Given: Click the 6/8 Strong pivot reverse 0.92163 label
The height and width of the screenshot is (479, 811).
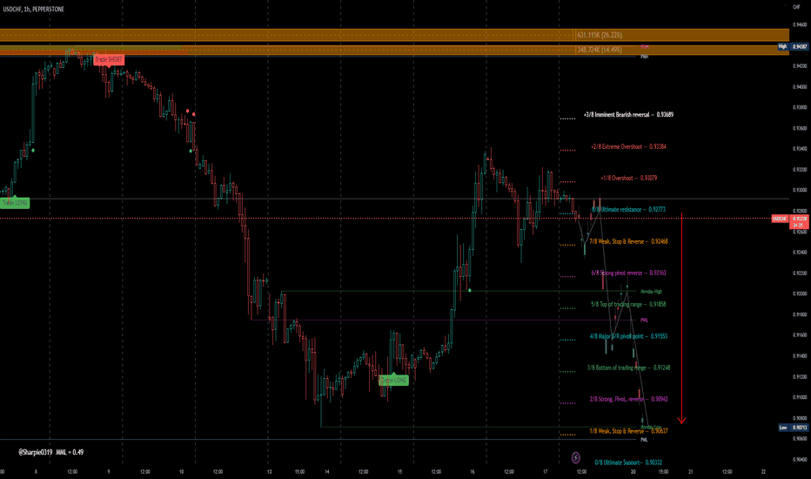Looking at the screenshot, I should (x=628, y=273).
